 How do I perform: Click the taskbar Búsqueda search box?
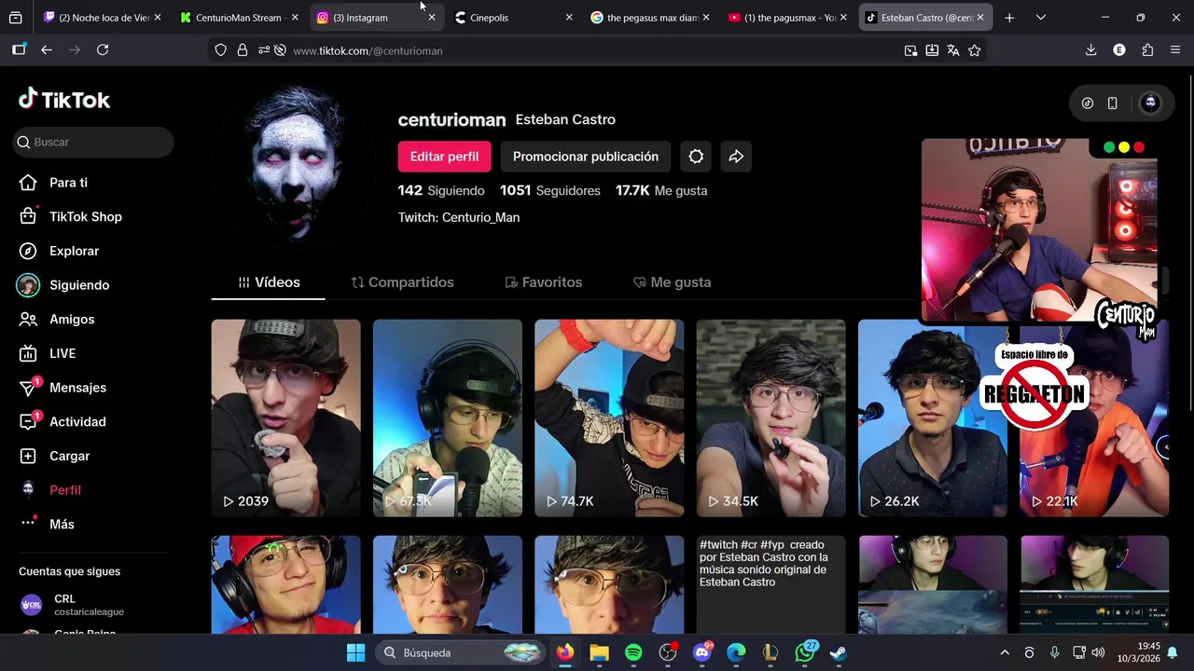click(462, 653)
